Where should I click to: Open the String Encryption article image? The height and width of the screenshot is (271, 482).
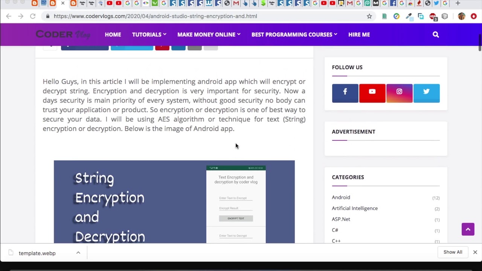(174, 202)
